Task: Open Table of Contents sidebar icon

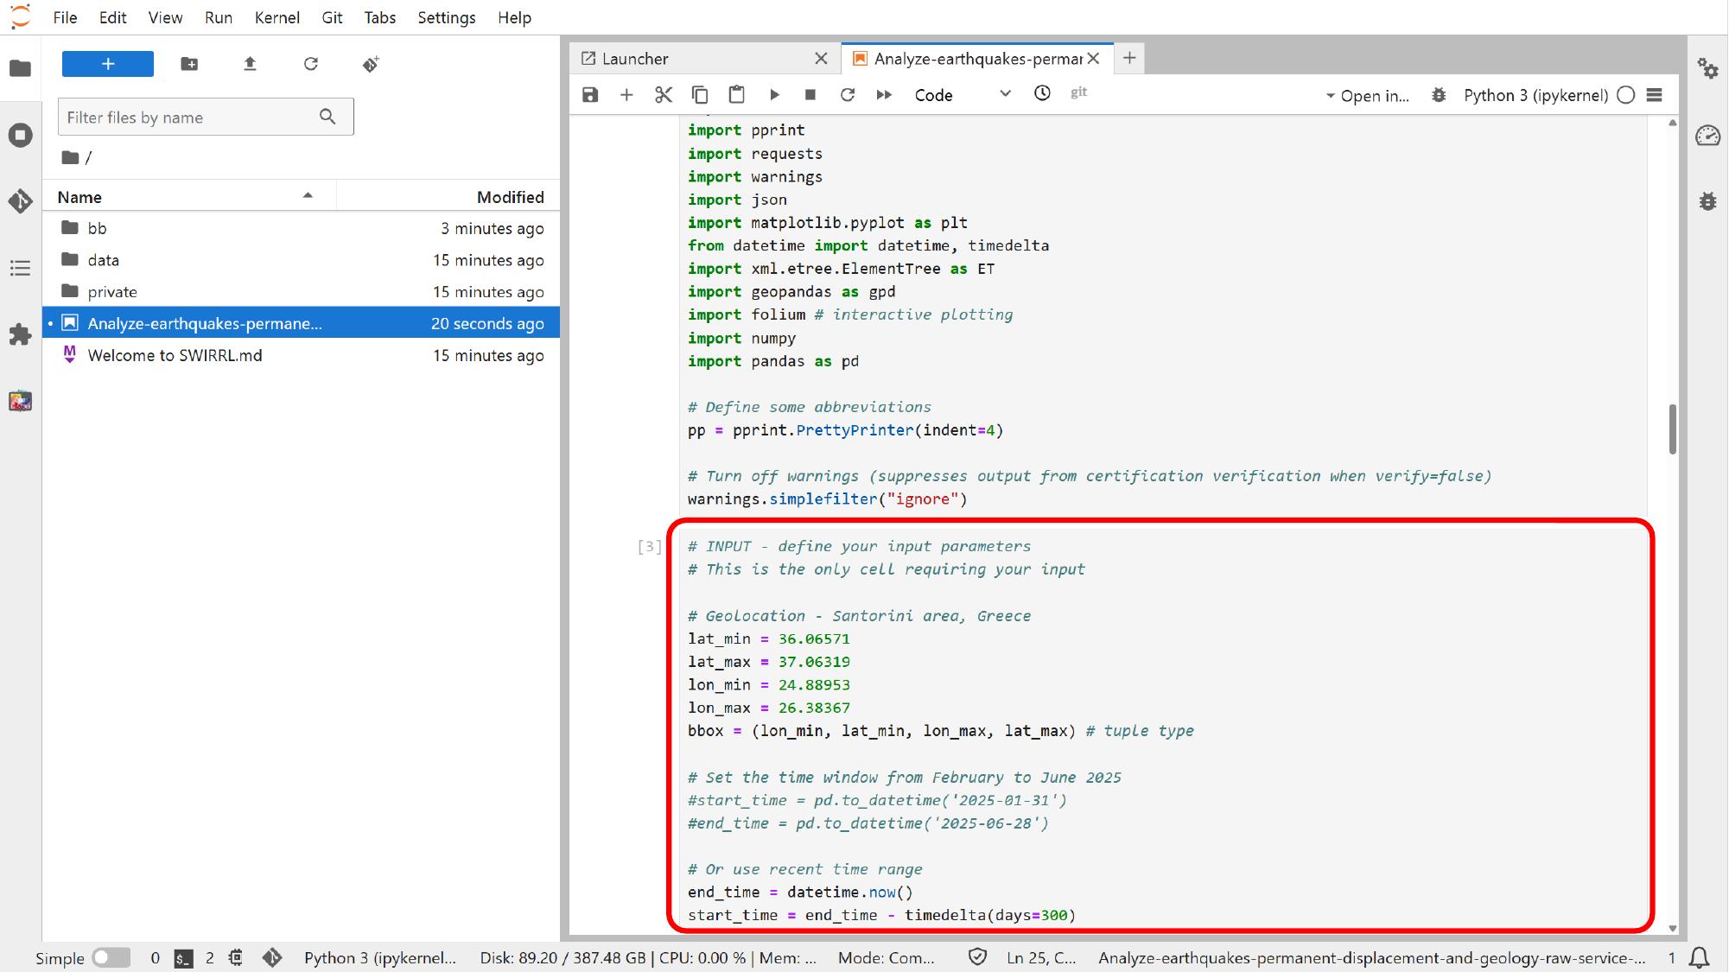Action: [20, 269]
